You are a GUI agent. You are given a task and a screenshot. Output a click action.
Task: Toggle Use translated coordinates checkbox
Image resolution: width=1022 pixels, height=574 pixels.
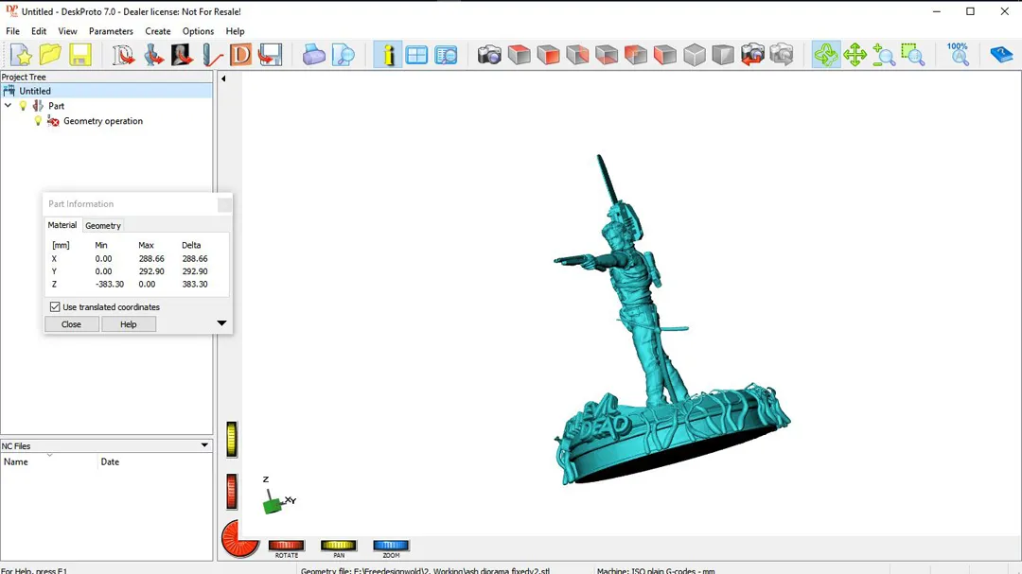click(x=55, y=307)
